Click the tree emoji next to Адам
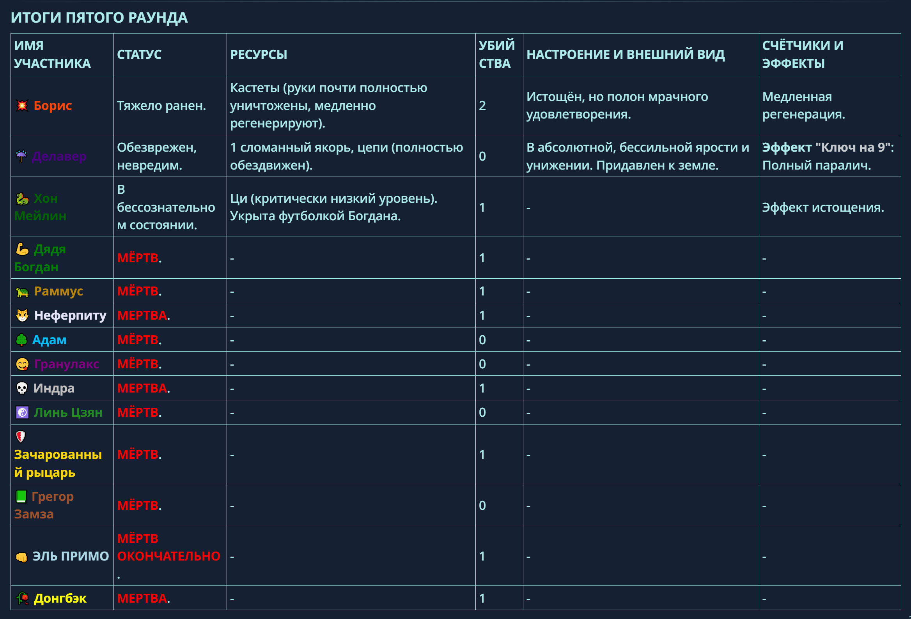 click(21, 340)
